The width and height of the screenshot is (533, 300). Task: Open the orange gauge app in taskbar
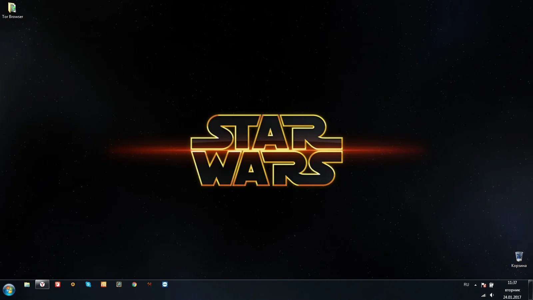pyautogui.click(x=104, y=284)
